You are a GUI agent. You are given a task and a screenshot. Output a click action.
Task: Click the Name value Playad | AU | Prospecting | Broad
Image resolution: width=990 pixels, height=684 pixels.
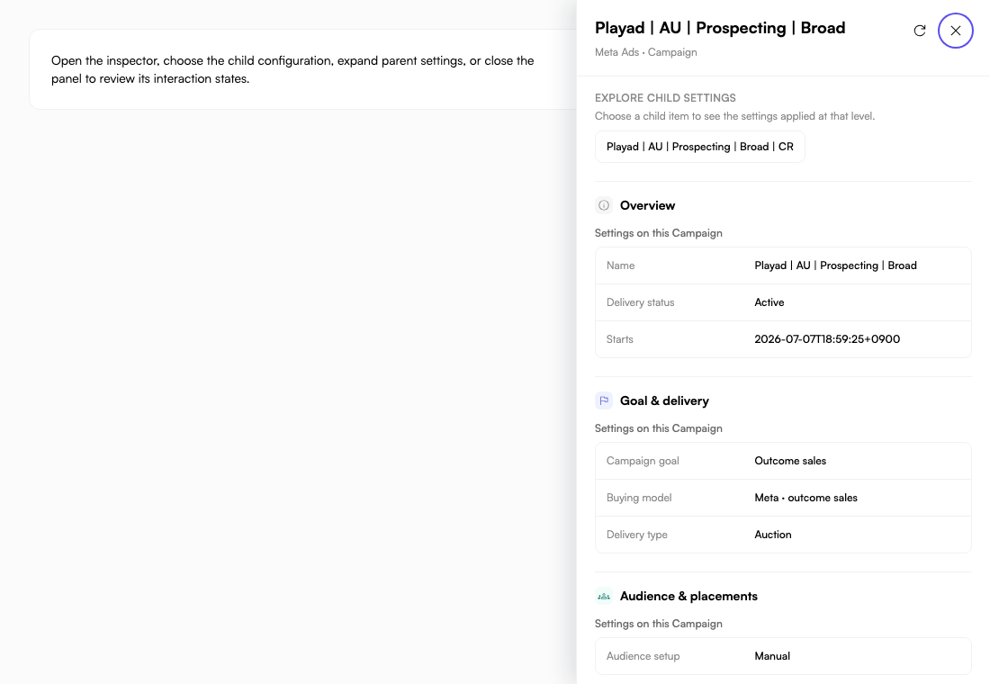(x=835, y=265)
